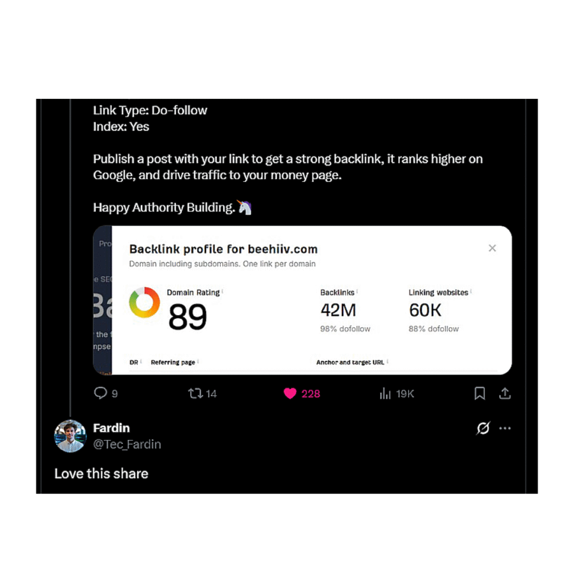The height and width of the screenshot is (574, 574).
Task: Click the Grok slashed-circle icon on reply
Action: 483,428
